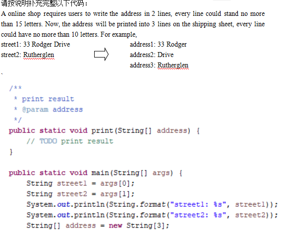Click the closing brace of print method
Image resolution: width=283 pixels, height=237 pixels.
(11, 152)
